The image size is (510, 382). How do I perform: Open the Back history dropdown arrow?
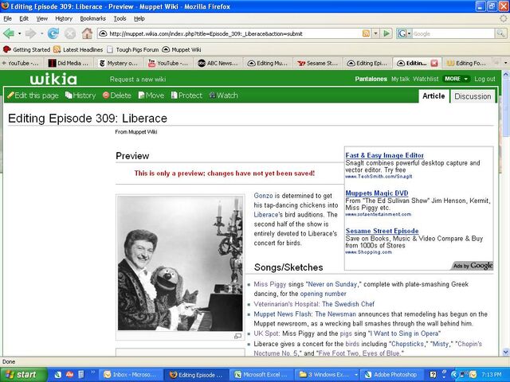click(19, 33)
